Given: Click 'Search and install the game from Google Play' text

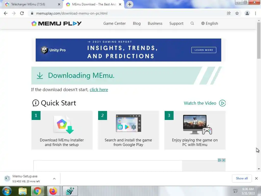Looking at the screenshot, I should (128, 142).
